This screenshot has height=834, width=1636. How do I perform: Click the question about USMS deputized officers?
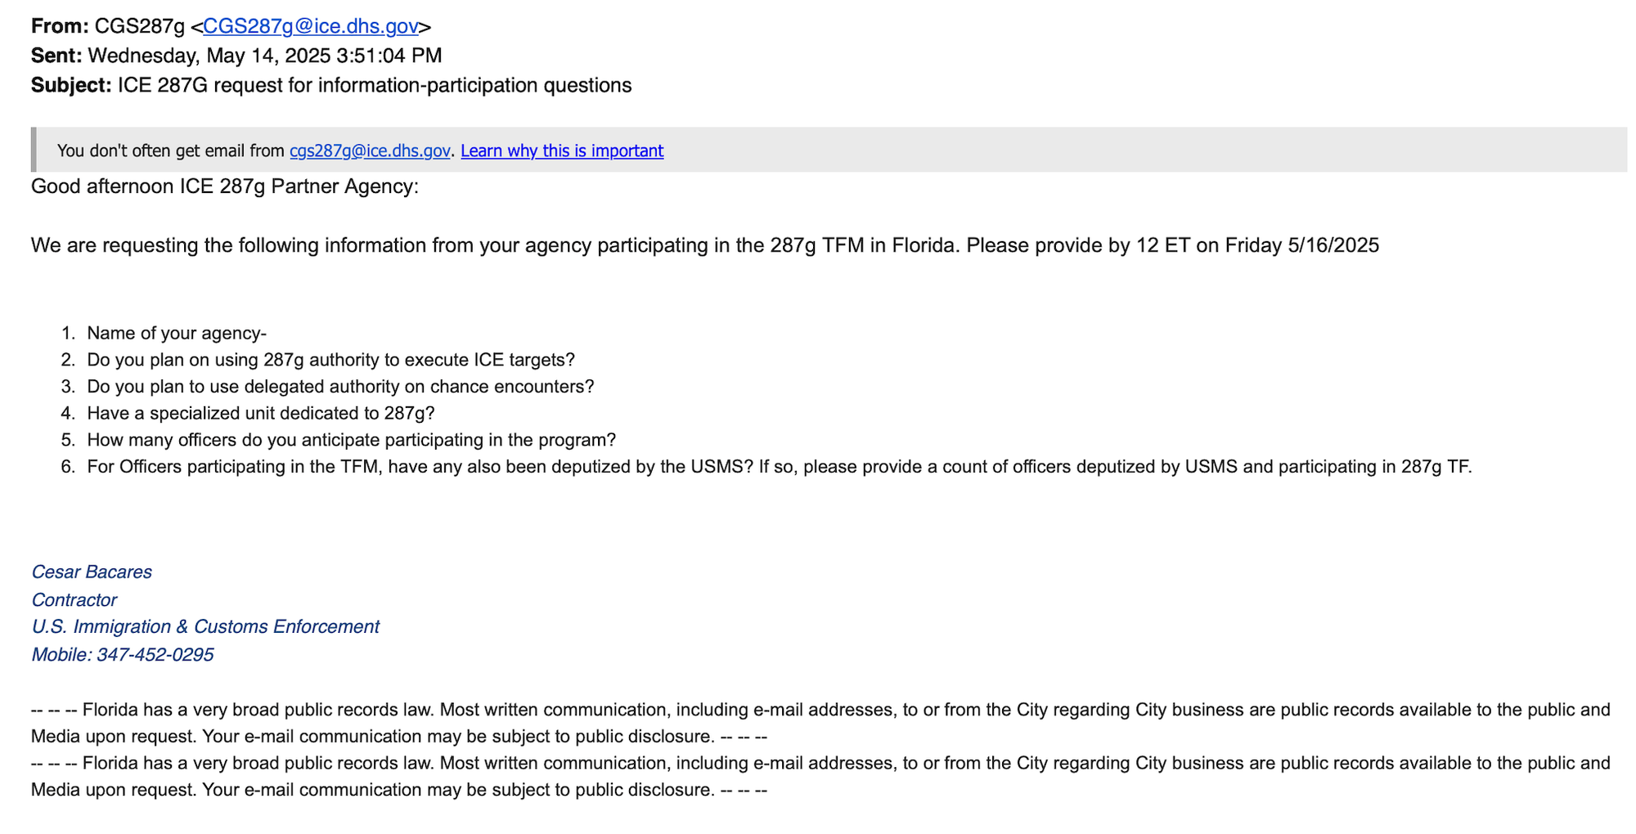[x=779, y=467]
